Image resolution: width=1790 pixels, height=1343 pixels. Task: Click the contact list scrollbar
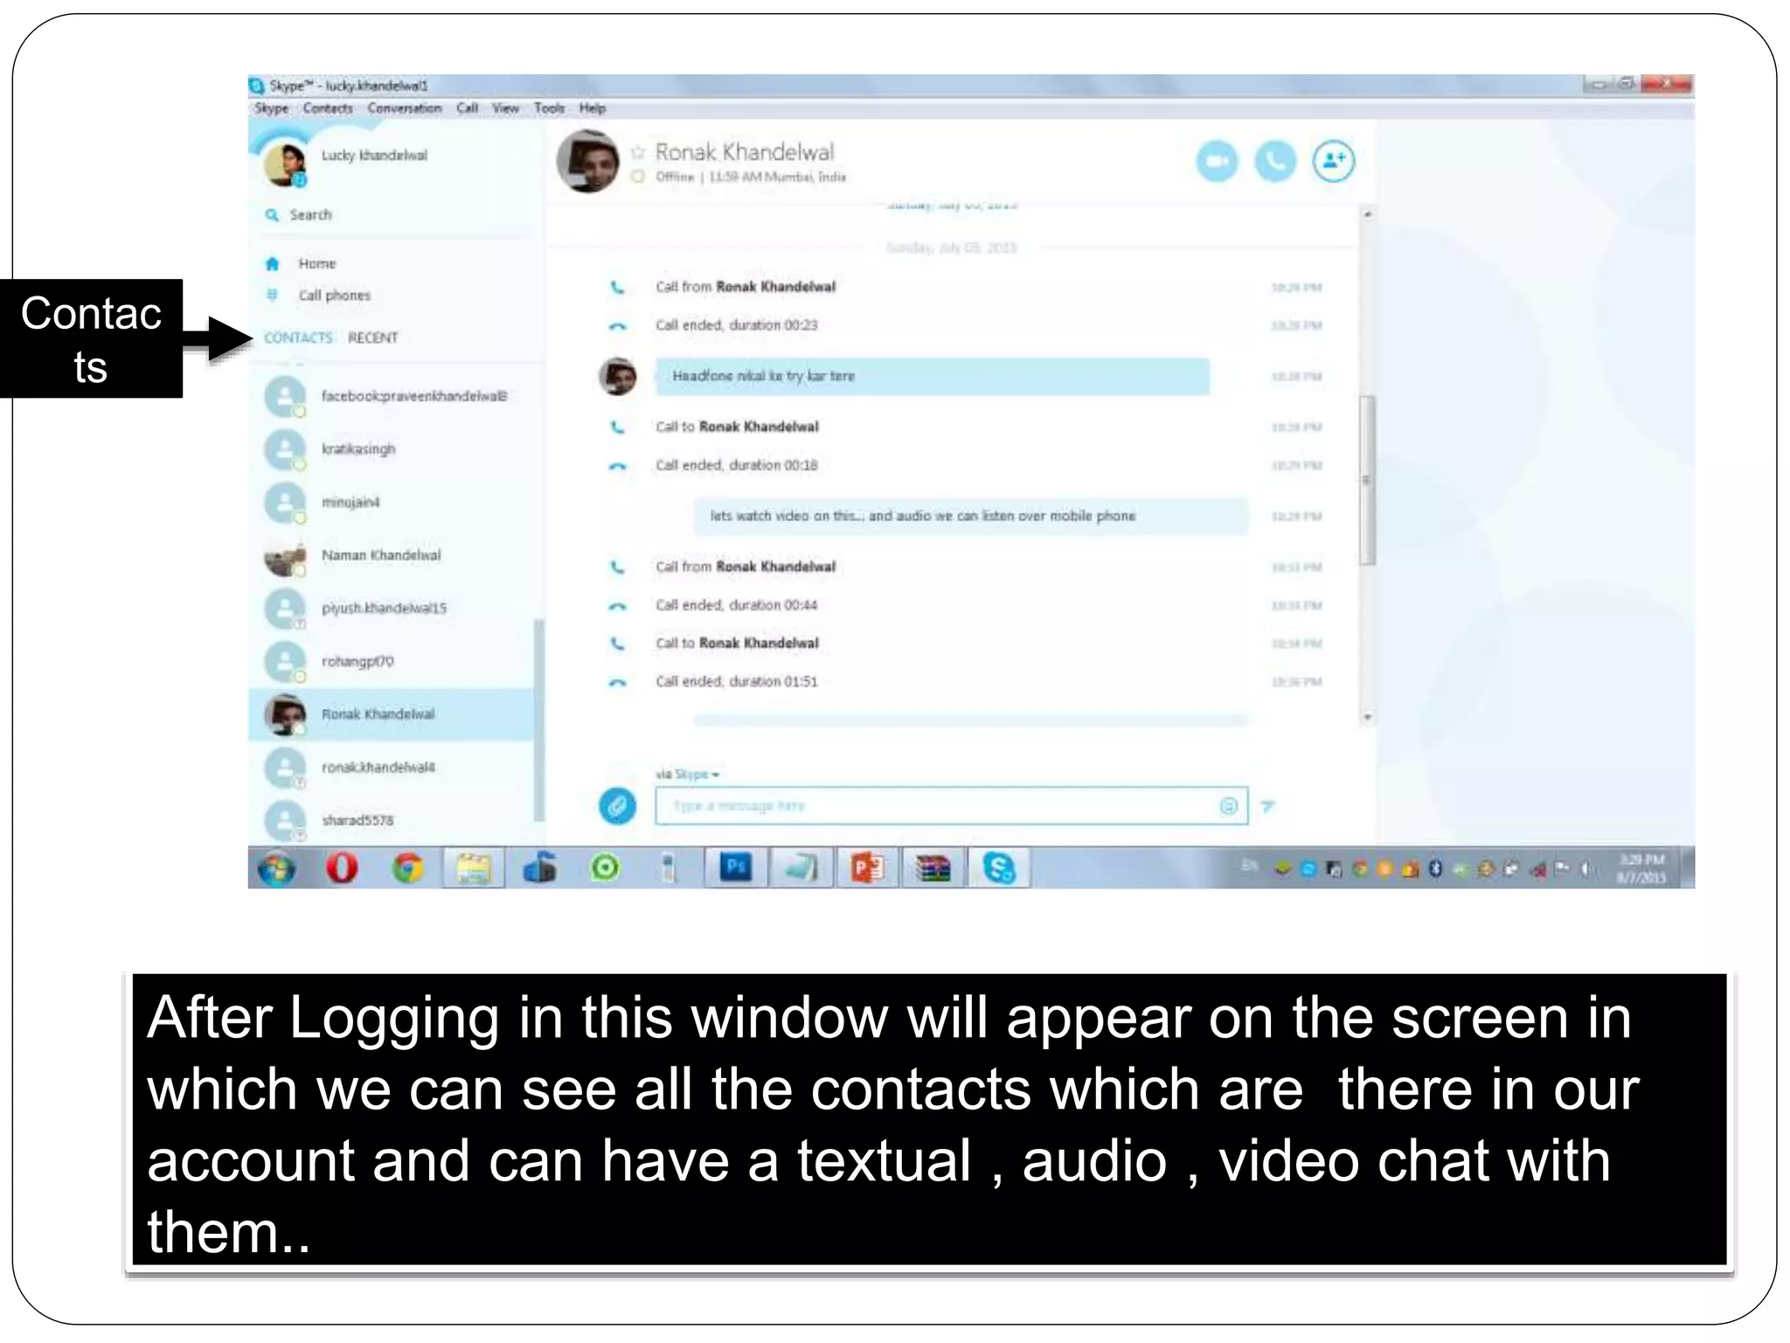(x=539, y=720)
